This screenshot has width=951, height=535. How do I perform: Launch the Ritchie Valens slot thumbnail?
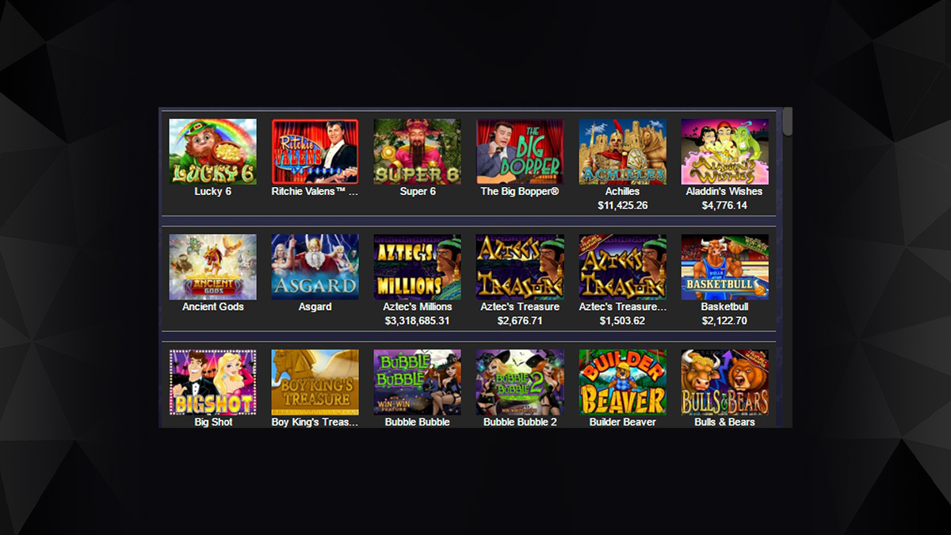(x=315, y=151)
